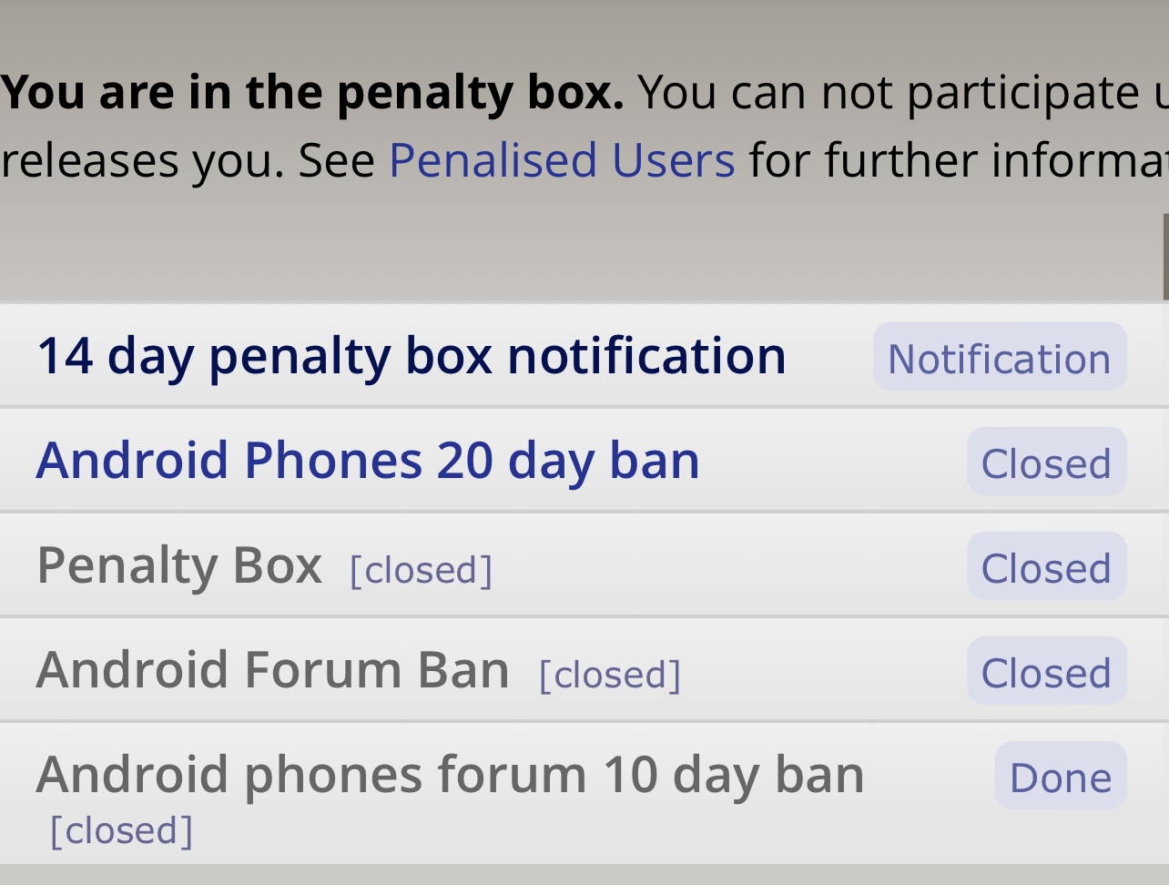The height and width of the screenshot is (885, 1169).
Task: Click the empty area in the Android Phones 20 day ban row
Action: (x=833, y=461)
